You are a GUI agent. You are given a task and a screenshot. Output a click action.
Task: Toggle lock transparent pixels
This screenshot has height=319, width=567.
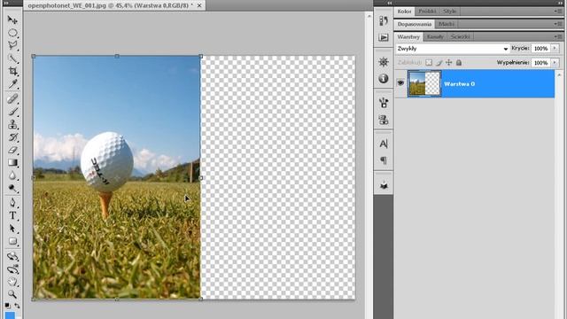(429, 63)
